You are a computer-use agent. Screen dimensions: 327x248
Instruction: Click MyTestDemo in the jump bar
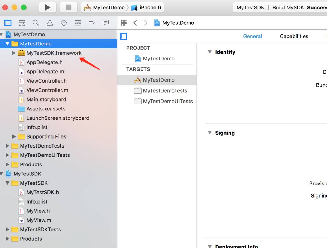(x=174, y=23)
